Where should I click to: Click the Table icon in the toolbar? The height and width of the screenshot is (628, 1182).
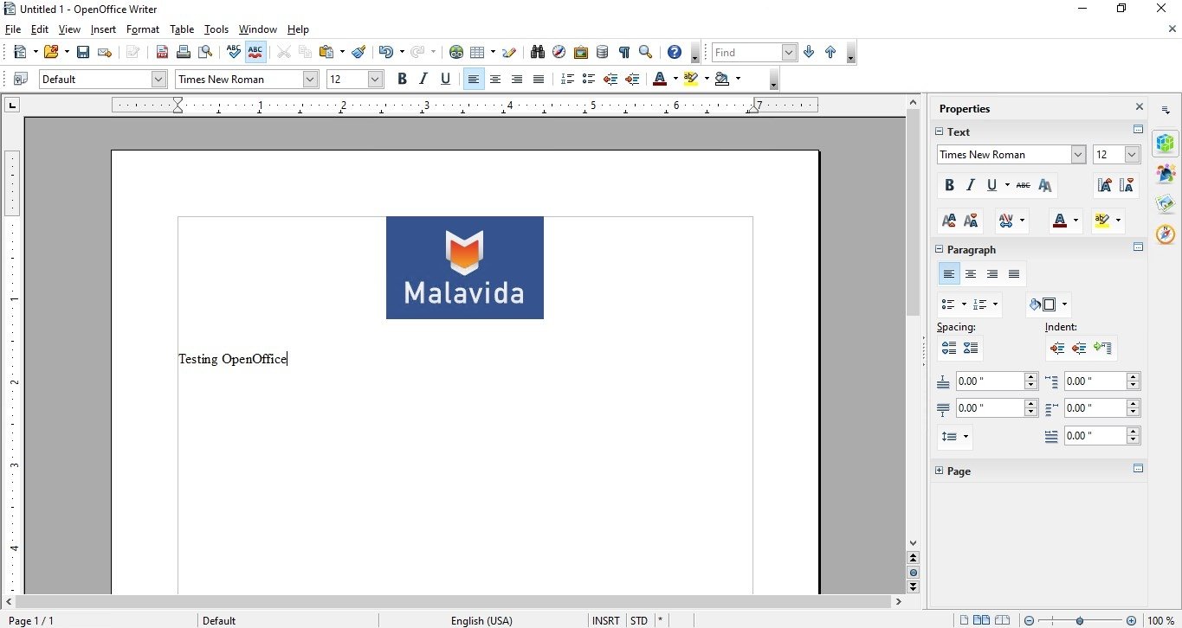(x=477, y=52)
